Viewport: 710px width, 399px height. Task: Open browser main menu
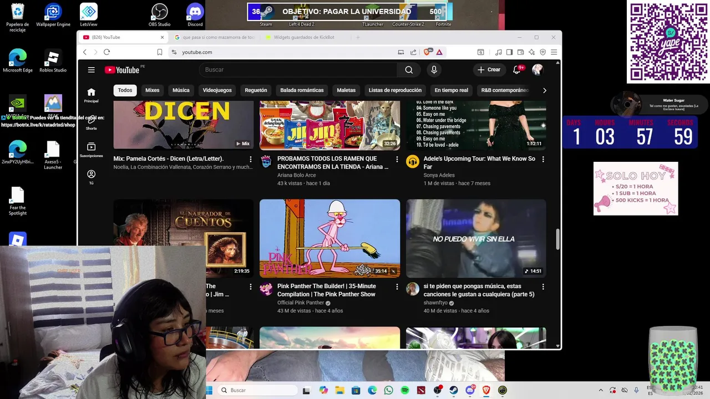point(554,52)
